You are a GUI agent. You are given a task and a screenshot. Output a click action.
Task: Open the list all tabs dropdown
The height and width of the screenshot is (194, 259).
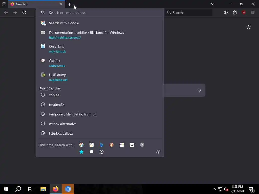pyautogui.click(x=212, y=4)
